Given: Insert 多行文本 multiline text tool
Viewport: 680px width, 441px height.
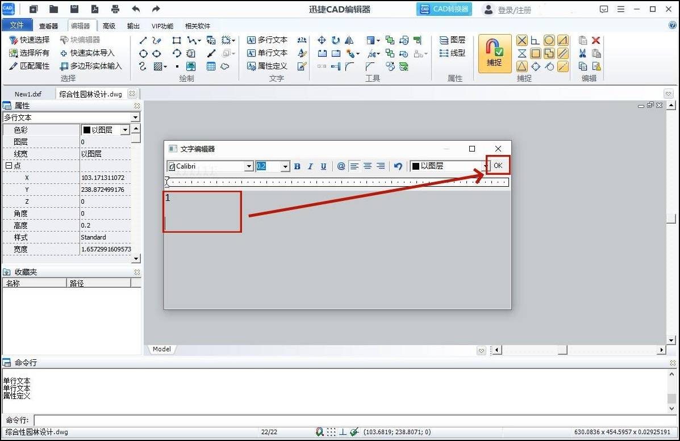Looking at the screenshot, I should coord(267,40).
